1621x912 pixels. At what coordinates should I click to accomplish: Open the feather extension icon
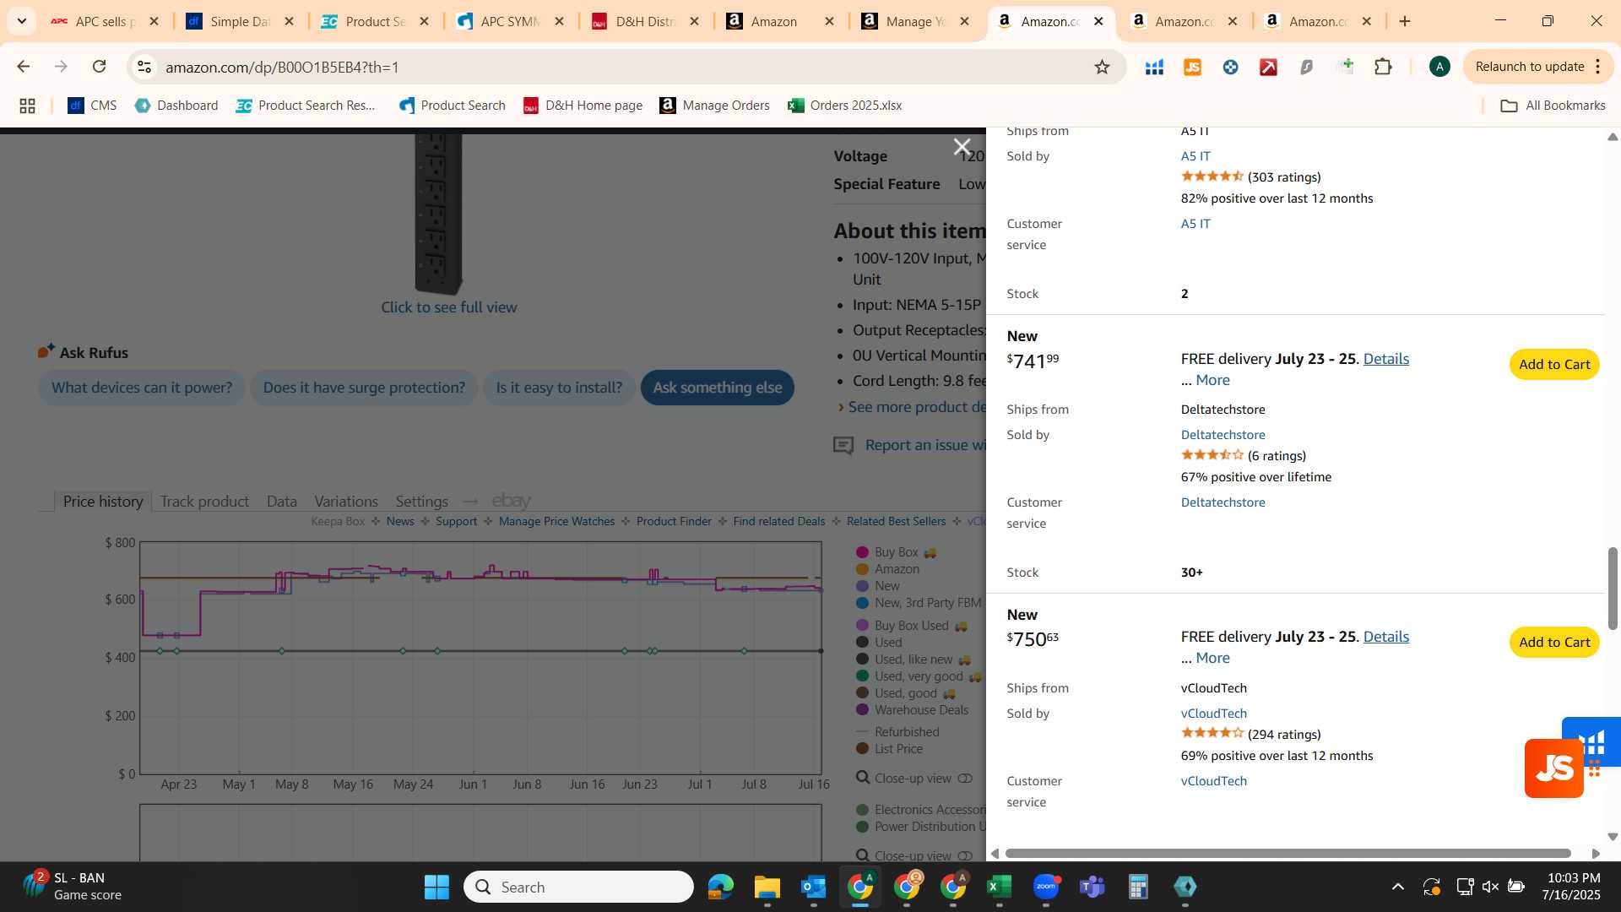(1306, 67)
